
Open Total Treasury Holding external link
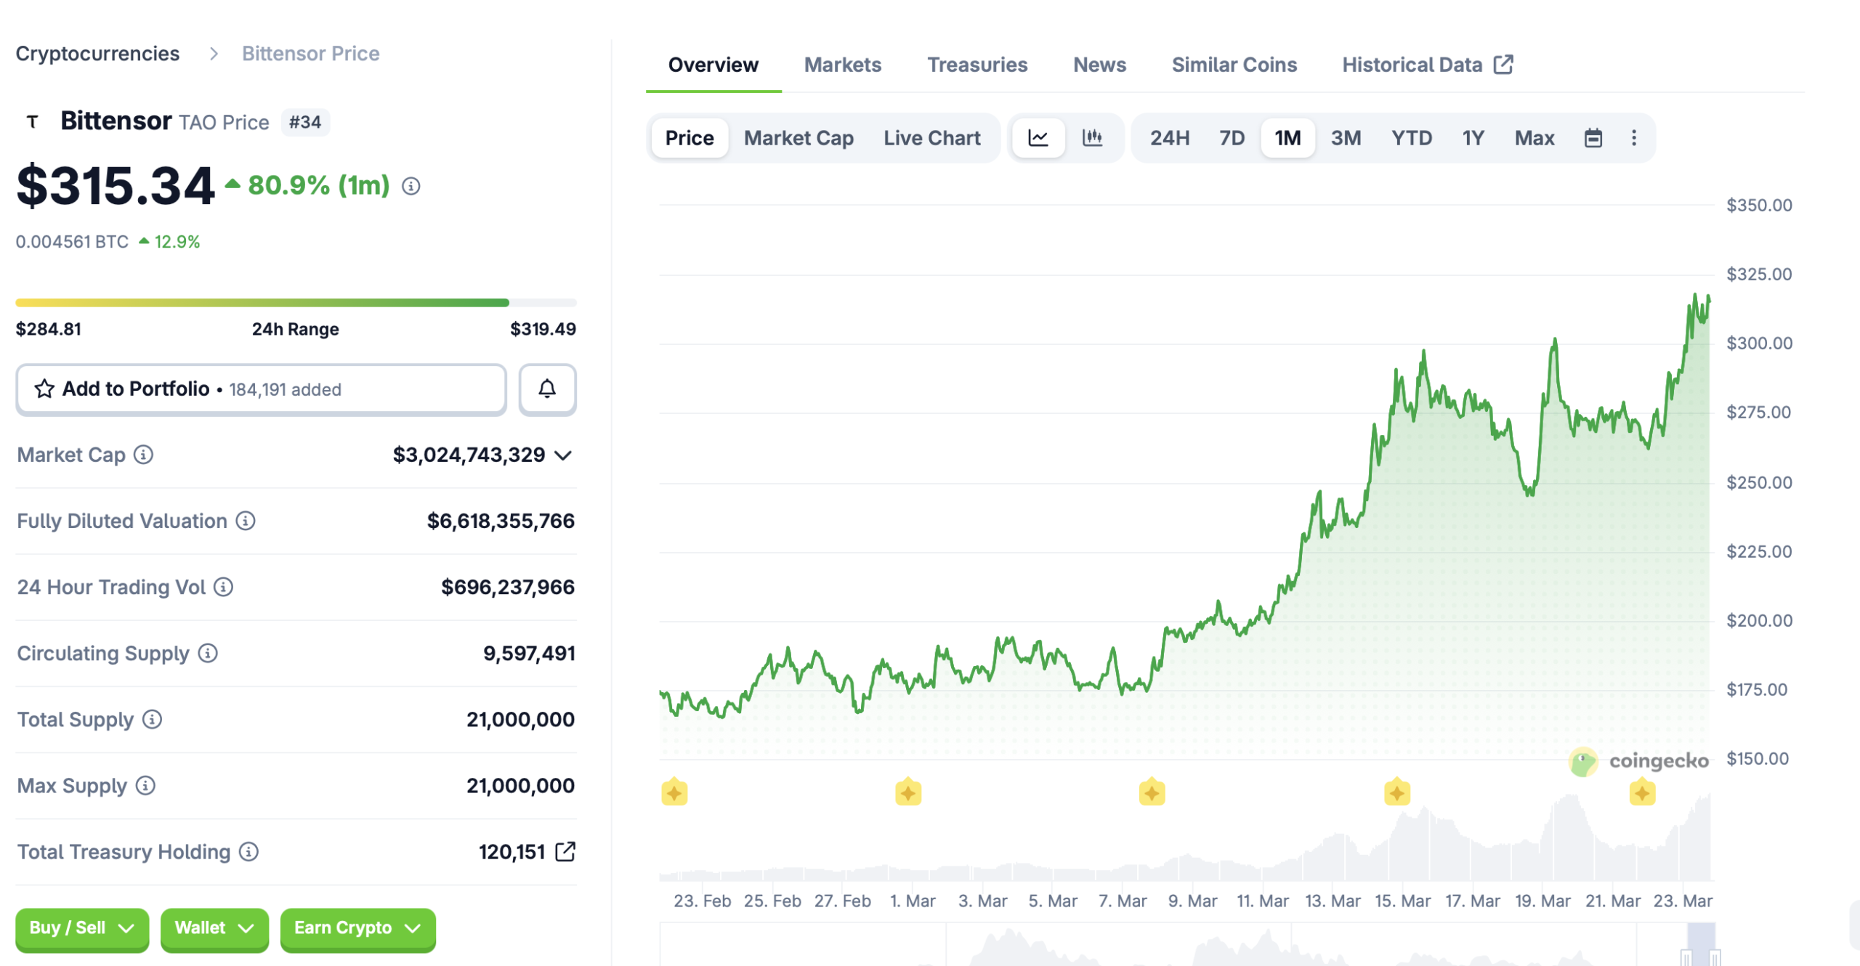567,851
